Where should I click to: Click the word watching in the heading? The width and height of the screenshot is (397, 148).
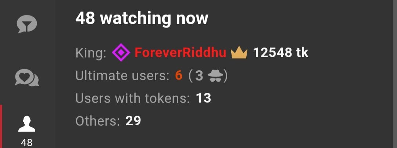[136, 19]
